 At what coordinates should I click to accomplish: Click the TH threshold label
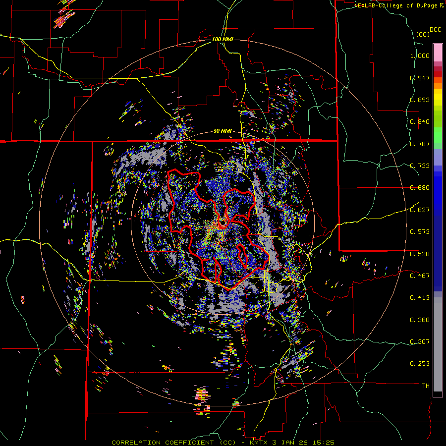(426, 386)
